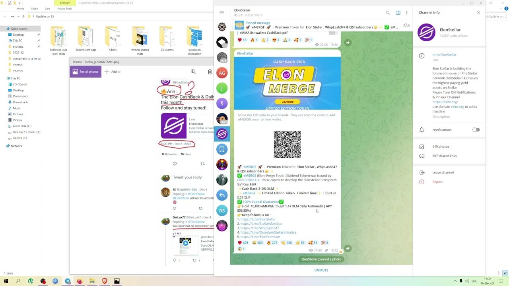Open the Picture Tools tab
The width and height of the screenshot is (509, 286).
pyautogui.click(x=65, y=8)
